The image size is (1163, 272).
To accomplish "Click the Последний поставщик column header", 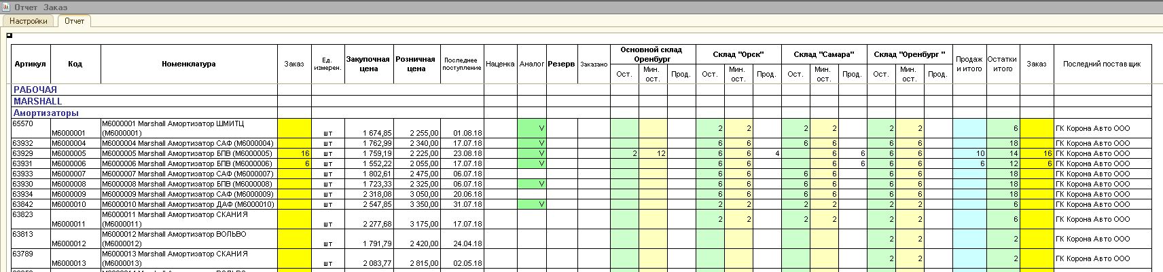I will tap(1102, 64).
